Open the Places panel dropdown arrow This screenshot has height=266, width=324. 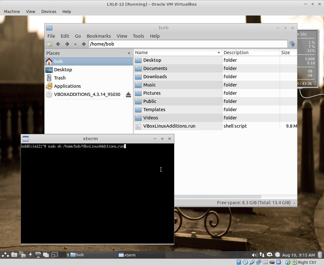pyautogui.click(x=128, y=53)
